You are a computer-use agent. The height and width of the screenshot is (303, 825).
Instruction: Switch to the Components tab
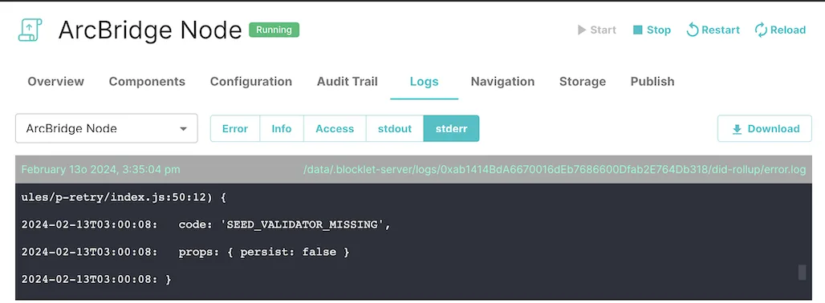[x=147, y=82]
